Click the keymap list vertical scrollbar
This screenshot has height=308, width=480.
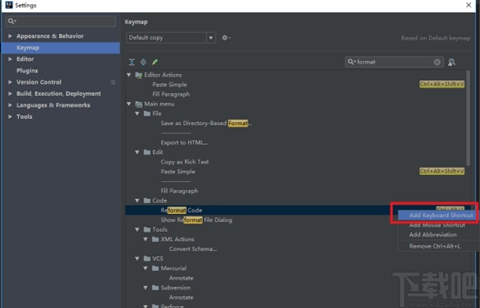click(x=468, y=117)
